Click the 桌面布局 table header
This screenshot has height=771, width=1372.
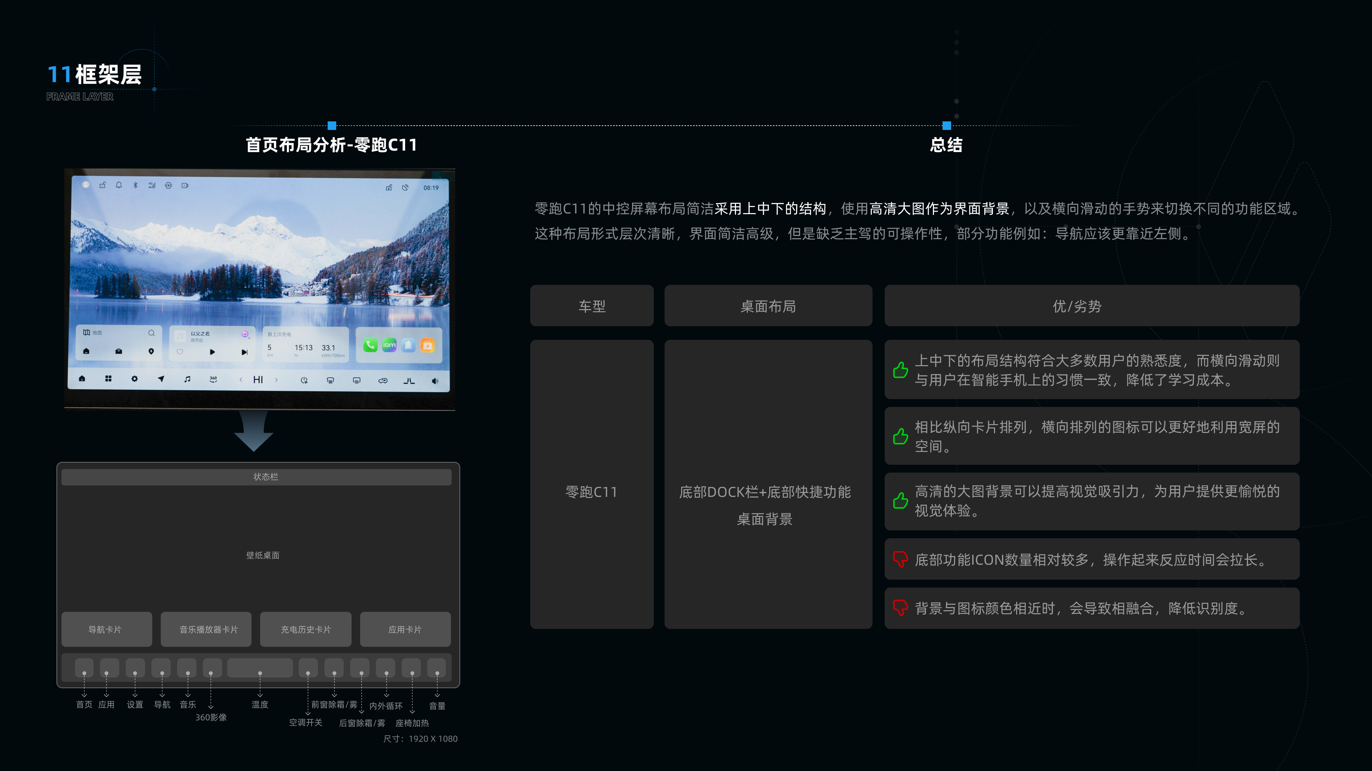(768, 306)
